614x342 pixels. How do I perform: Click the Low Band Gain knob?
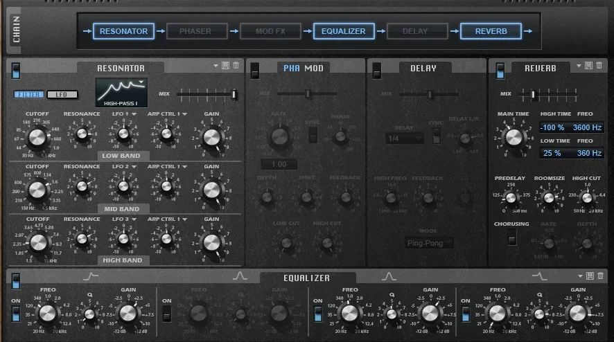tap(212, 137)
